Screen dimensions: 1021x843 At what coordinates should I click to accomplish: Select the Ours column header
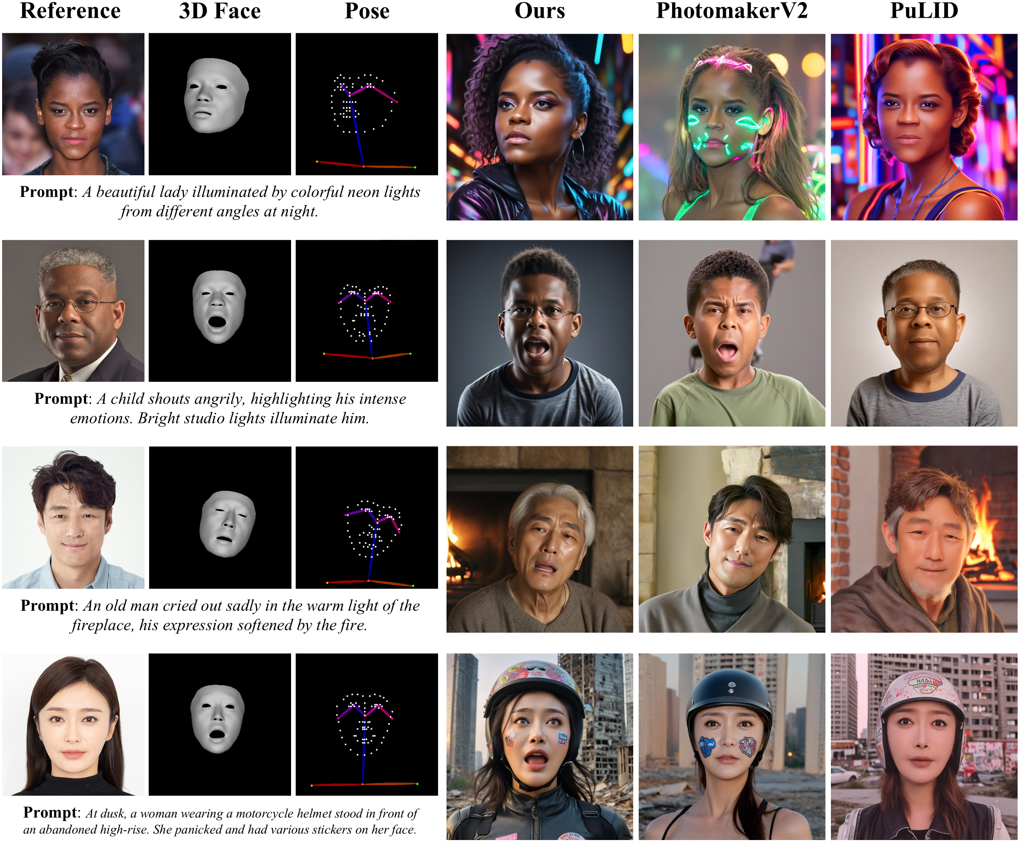539,11
